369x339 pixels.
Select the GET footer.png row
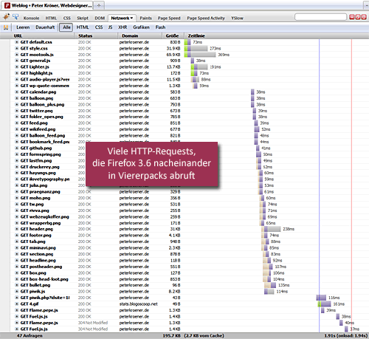(190, 235)
